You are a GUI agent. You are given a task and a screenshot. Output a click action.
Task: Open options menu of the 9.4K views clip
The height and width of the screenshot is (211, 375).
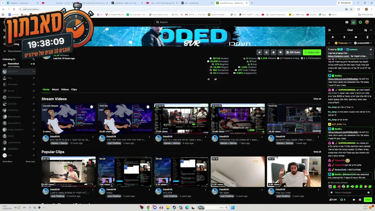93,190
